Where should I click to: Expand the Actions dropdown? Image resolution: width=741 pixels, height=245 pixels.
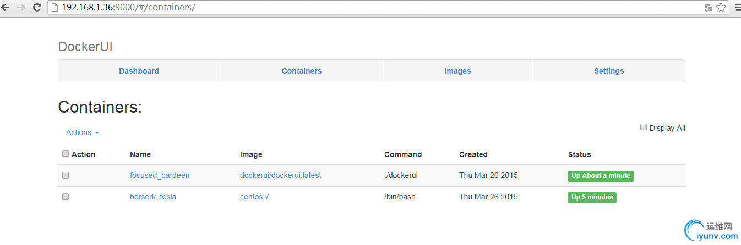(83, 132)
